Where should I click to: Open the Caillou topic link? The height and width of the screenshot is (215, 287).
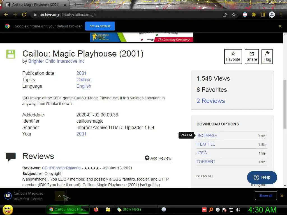pyautogui.click(x=83, y=80)
